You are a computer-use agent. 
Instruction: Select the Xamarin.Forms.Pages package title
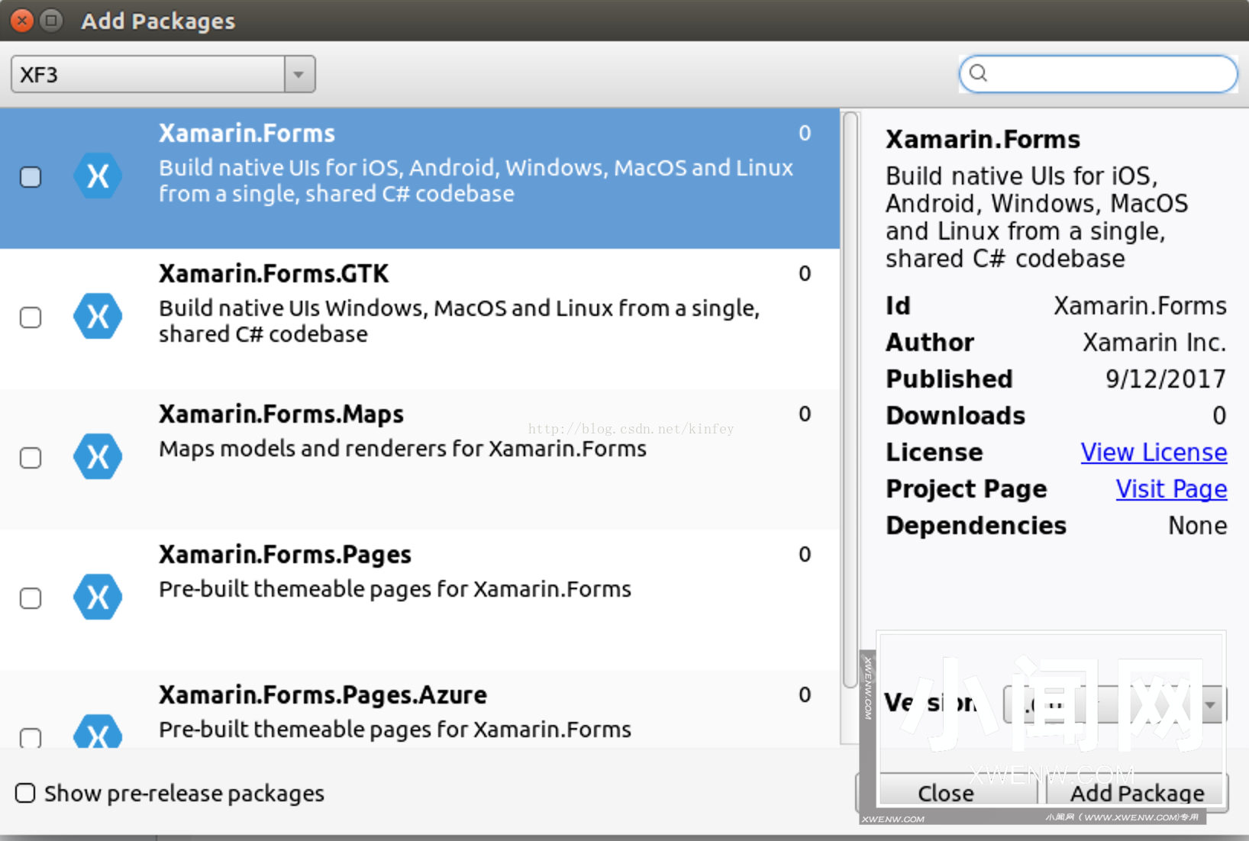tap(285, 555)
